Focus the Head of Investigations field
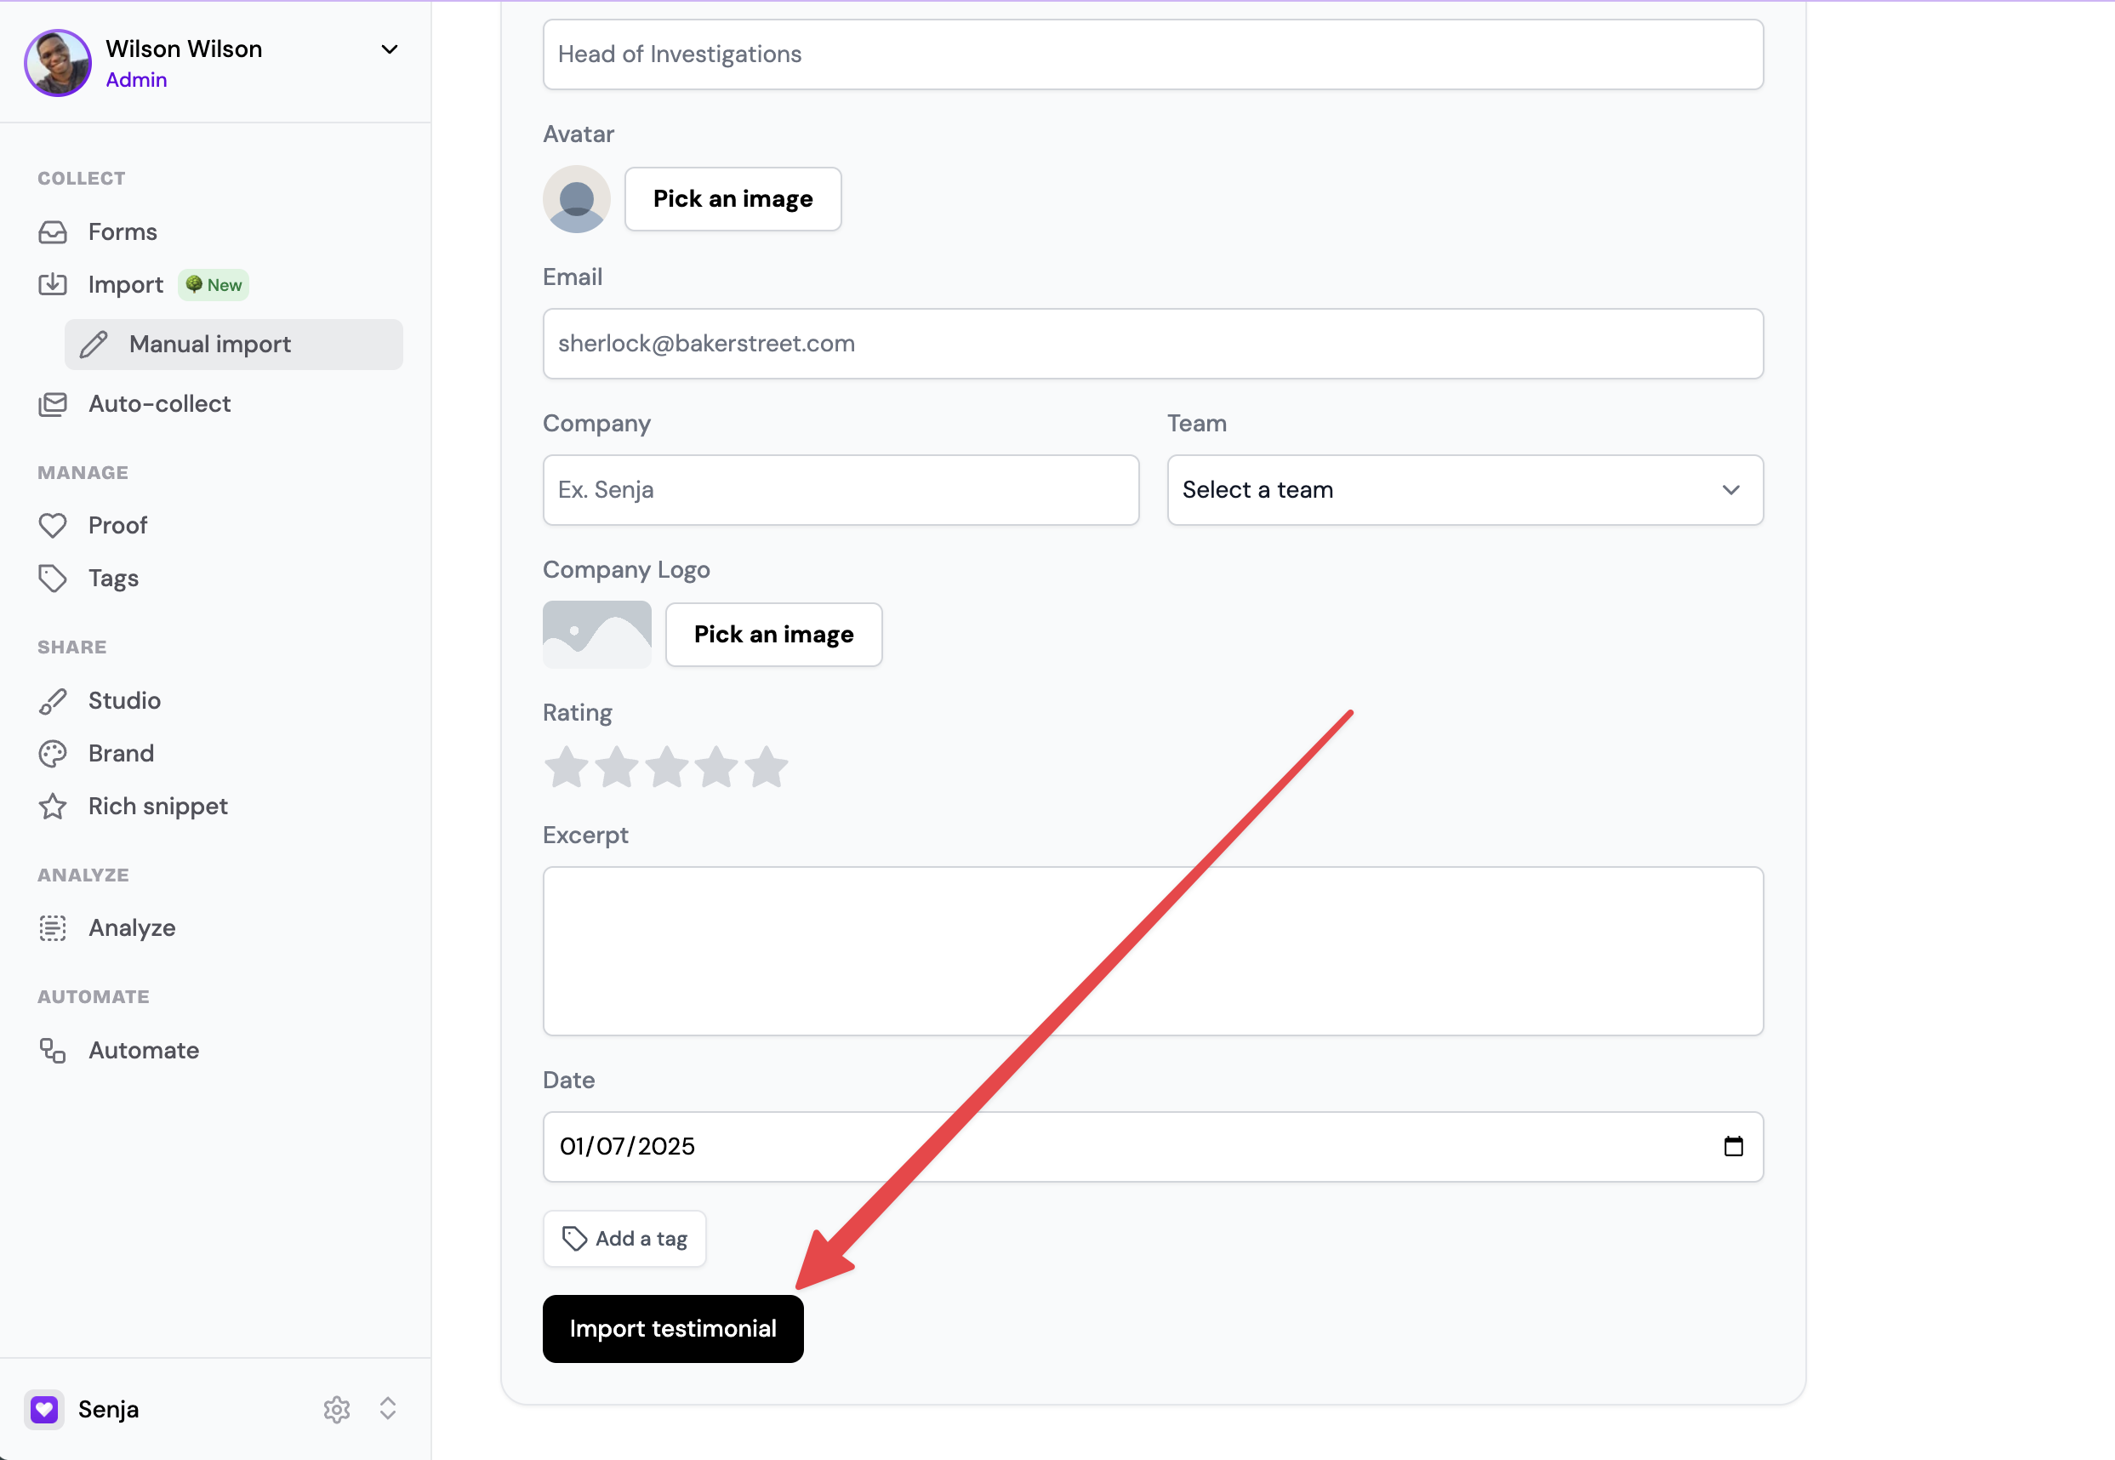 tap(1153, 55)
